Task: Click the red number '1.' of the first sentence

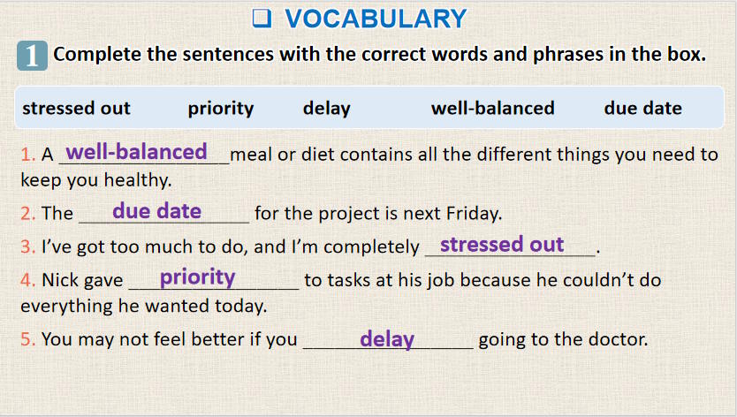Action: pyautogui.click(x=28, y=155)
